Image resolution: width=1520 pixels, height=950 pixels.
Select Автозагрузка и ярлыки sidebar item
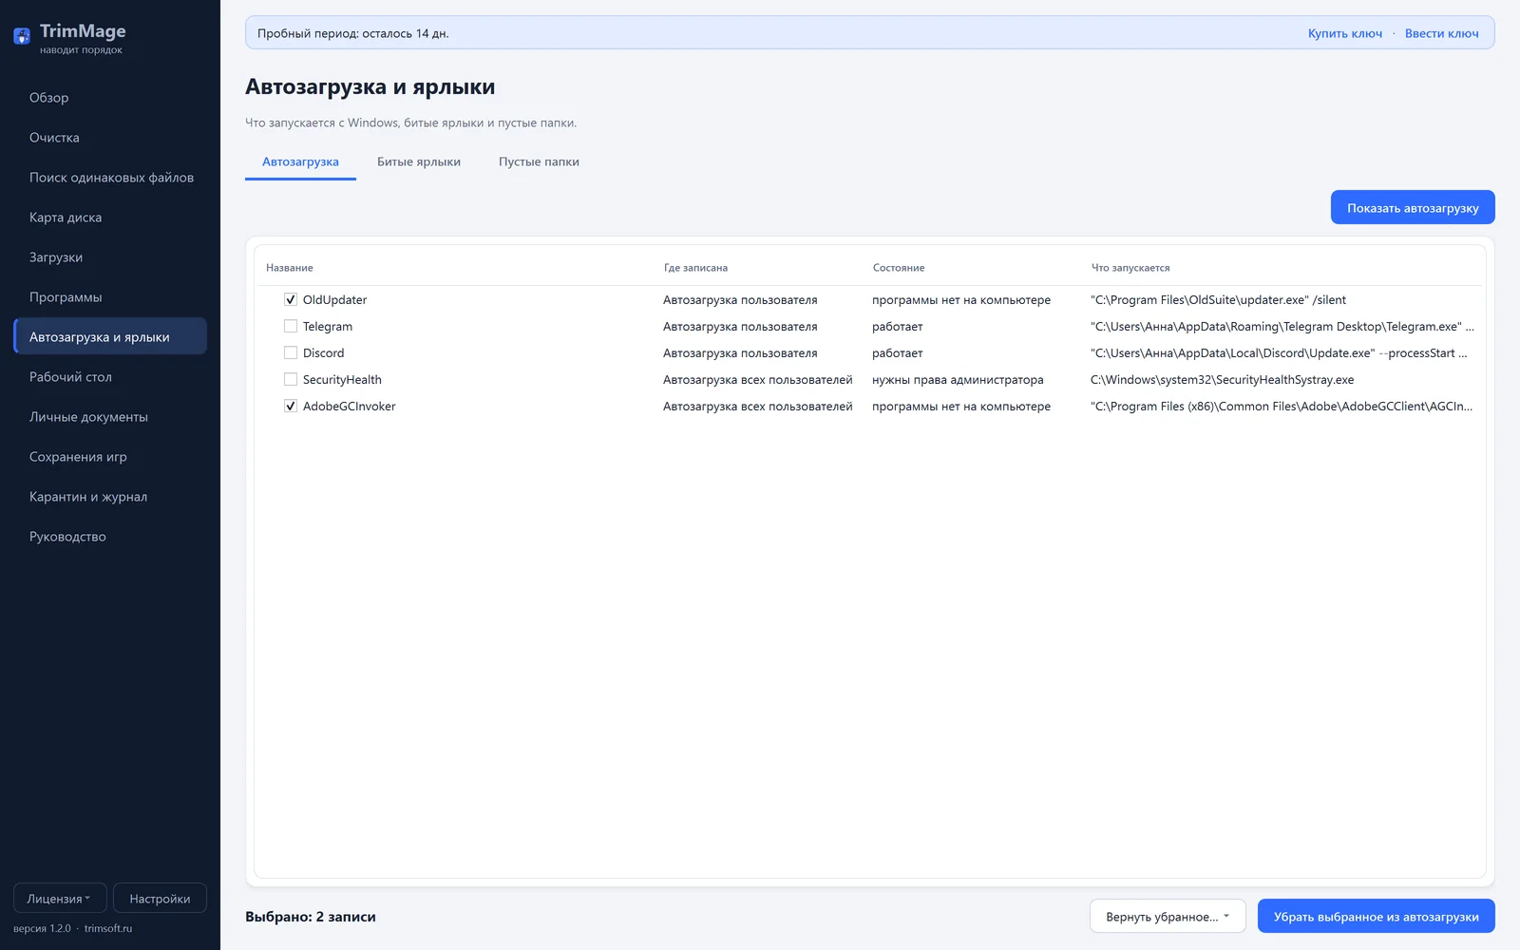pos(110,337)
